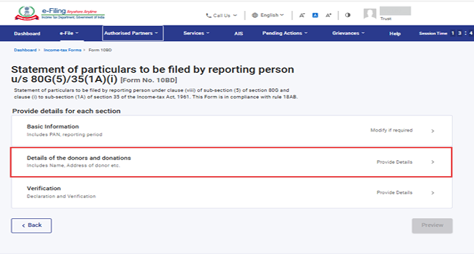
Task: Click Income-tax Forms breadcrumb link
Action: point(61,50)
